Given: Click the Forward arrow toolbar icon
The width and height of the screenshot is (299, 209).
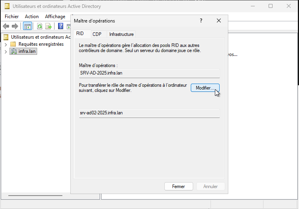Looking at the screenshot, I should point(15,26).
